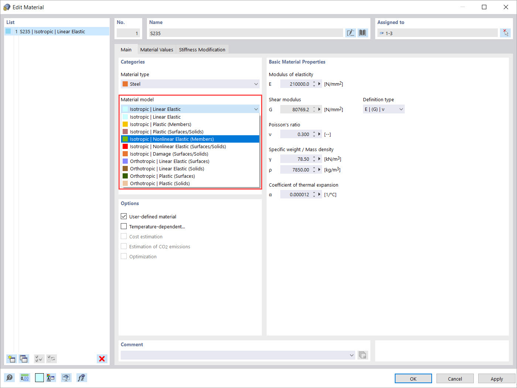
Task: Click the units and decimals 0,00 icon
Action: point(25,378)
